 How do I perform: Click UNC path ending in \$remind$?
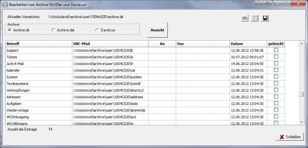tap(109, 111)
